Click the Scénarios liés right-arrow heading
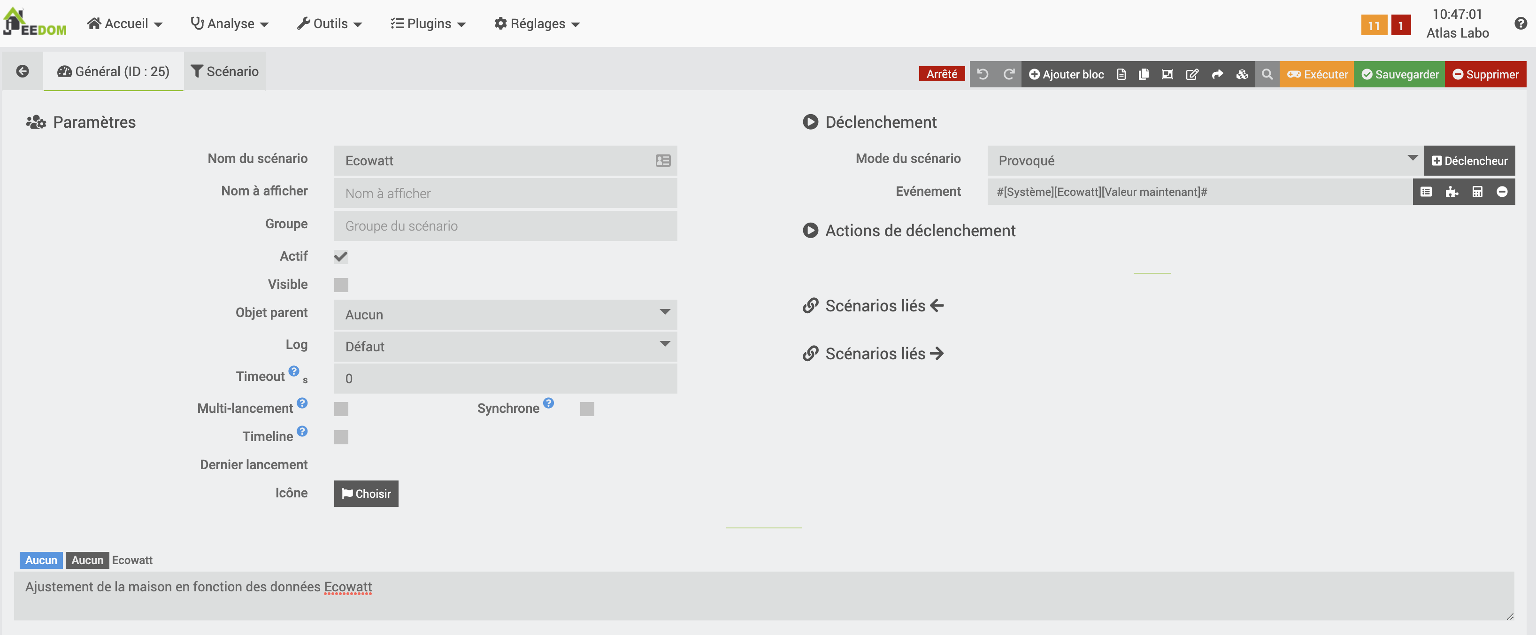The height and width of the screenshot is (635, 1536). click(x=874, y=353)
